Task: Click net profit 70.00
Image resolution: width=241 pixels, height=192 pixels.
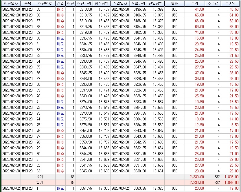Action: [x=230, y=33]
